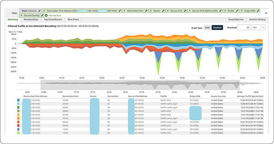Remove the Profile facet

(x=225, y=11)
